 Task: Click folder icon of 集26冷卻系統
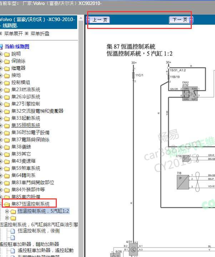coord(7,97)
